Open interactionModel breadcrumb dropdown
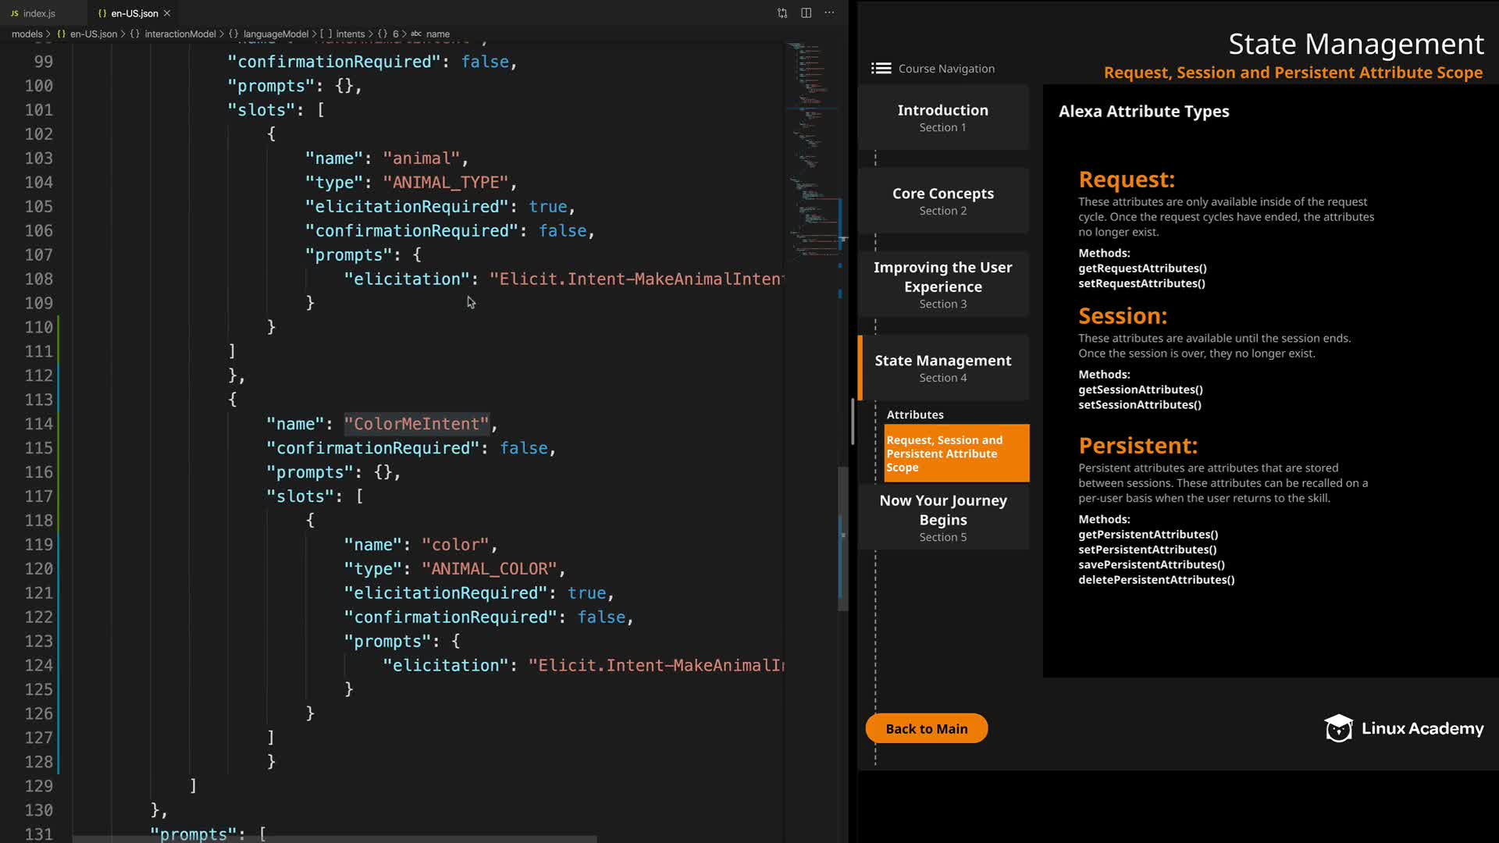Screen dimensions: 1499x843 (180, 34)
